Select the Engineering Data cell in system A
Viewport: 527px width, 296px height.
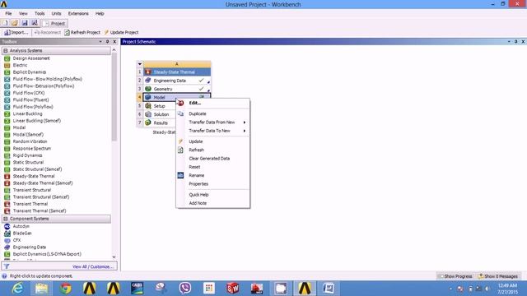[177, 81]
